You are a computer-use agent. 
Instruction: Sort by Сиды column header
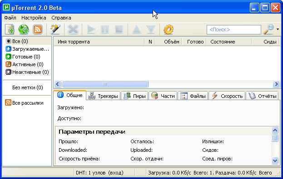265,42
